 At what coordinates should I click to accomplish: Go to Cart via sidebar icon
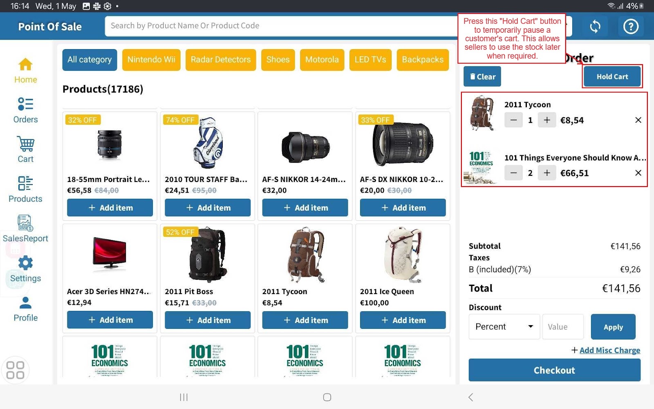point(25,144)
